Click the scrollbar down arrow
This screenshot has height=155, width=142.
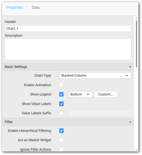pos(136,150)
